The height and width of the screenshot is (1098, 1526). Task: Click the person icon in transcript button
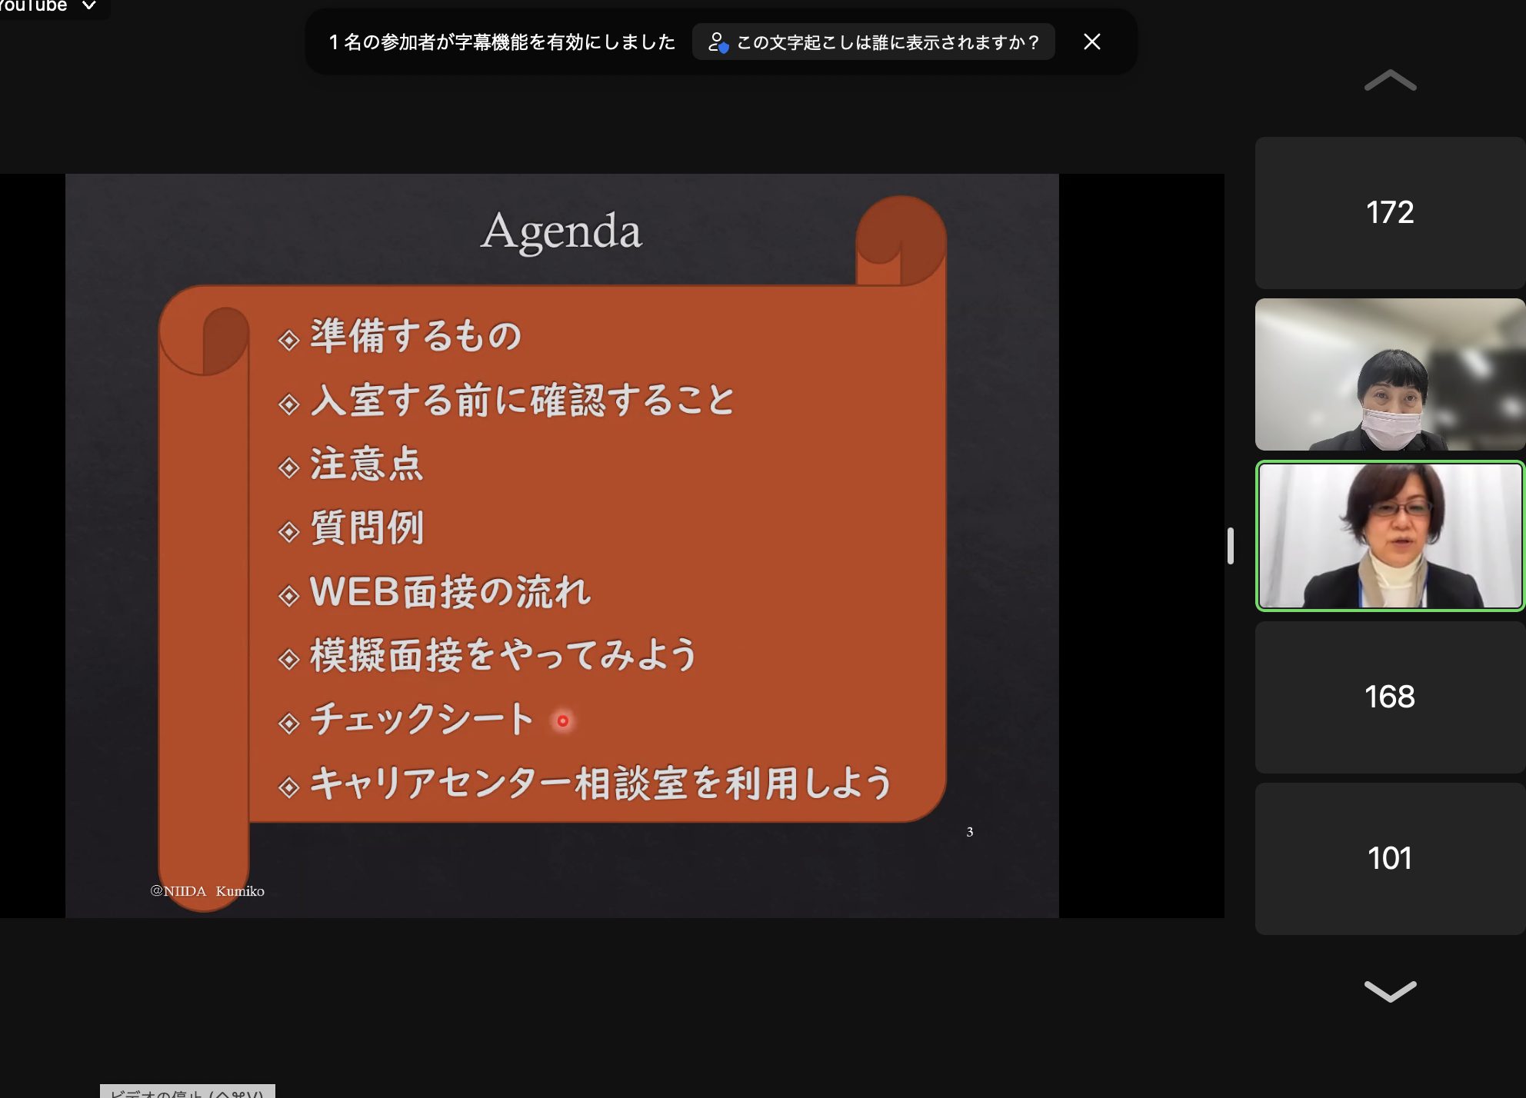point(717,42)
